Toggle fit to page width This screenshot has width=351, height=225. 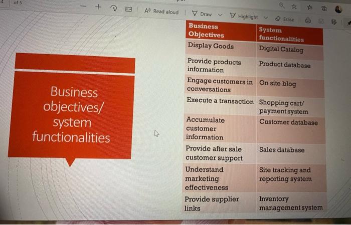pyautogui.click(x=128, y=9)
